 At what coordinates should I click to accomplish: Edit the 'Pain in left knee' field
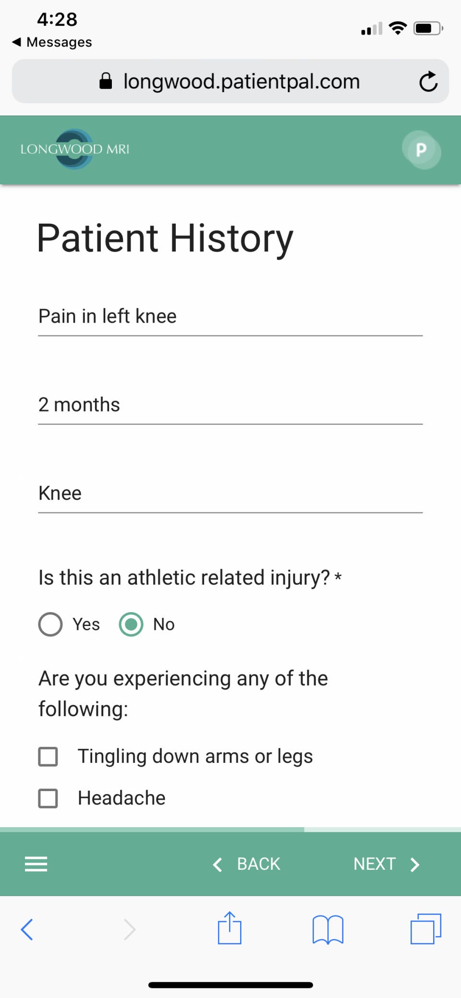(230, 317)
